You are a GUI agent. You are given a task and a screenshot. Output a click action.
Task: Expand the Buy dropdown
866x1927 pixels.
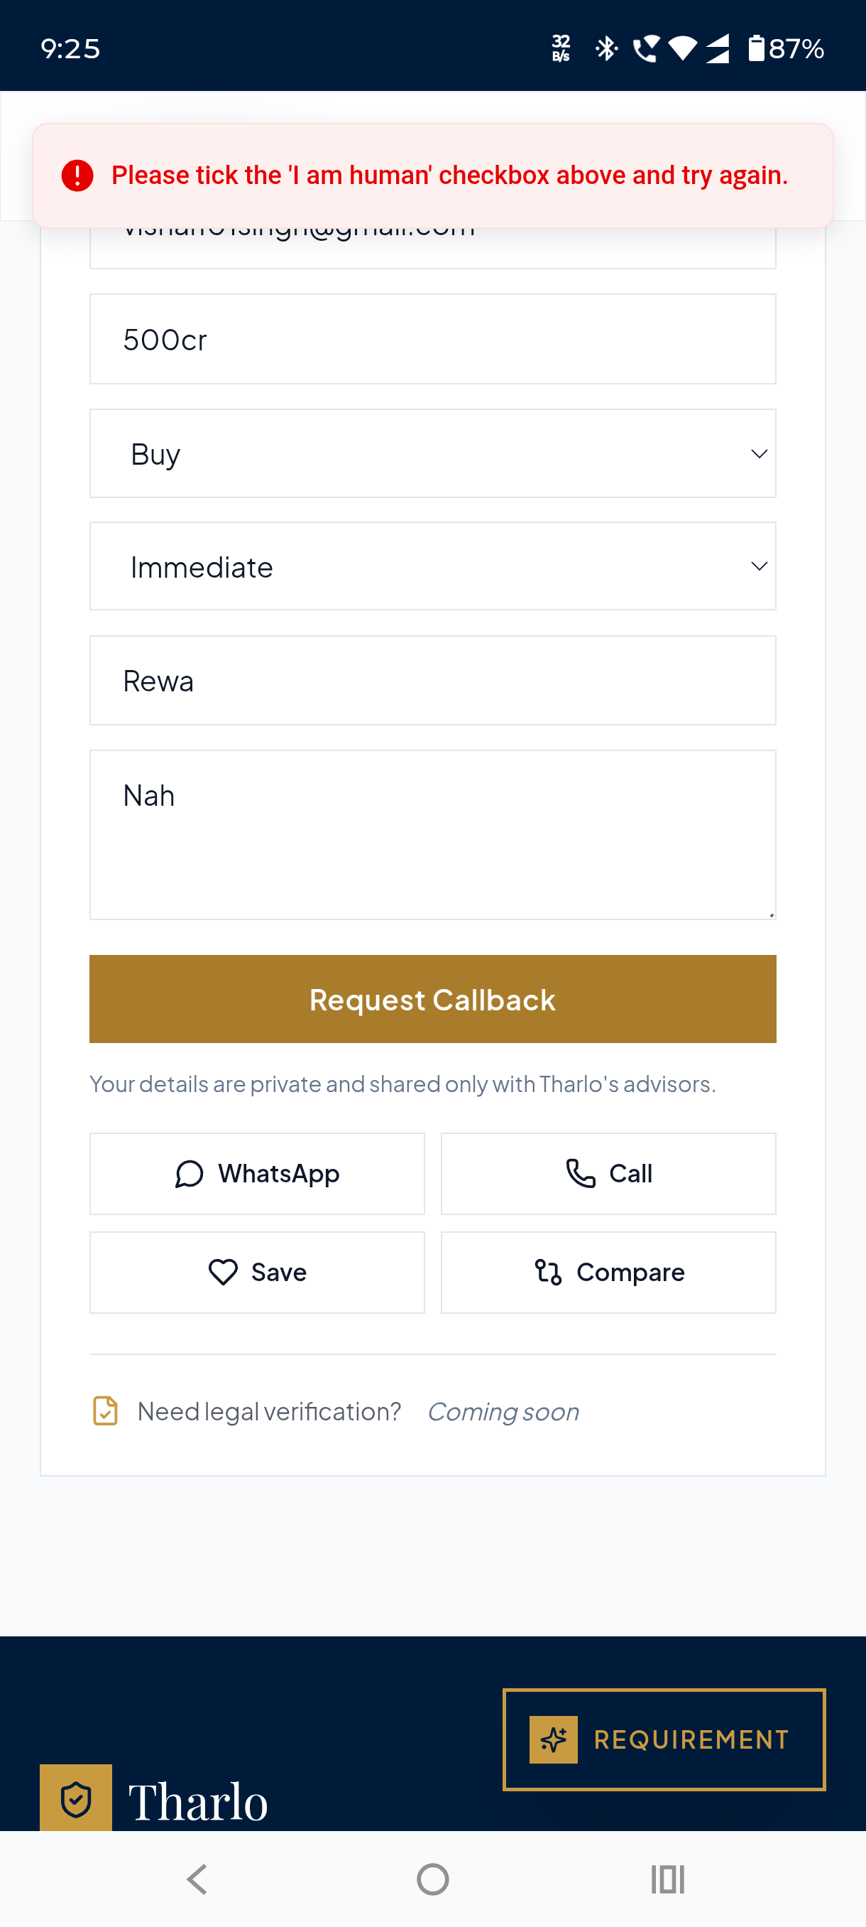(432, 453)
